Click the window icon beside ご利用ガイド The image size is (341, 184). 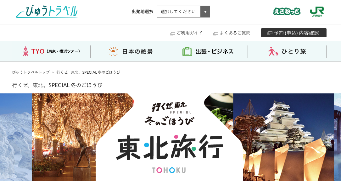[172, 33]
